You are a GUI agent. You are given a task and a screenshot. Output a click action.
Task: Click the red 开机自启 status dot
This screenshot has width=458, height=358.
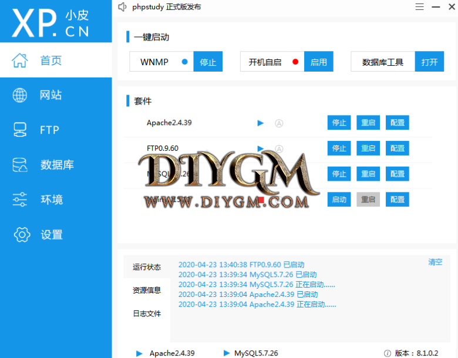tap(295, 62)
